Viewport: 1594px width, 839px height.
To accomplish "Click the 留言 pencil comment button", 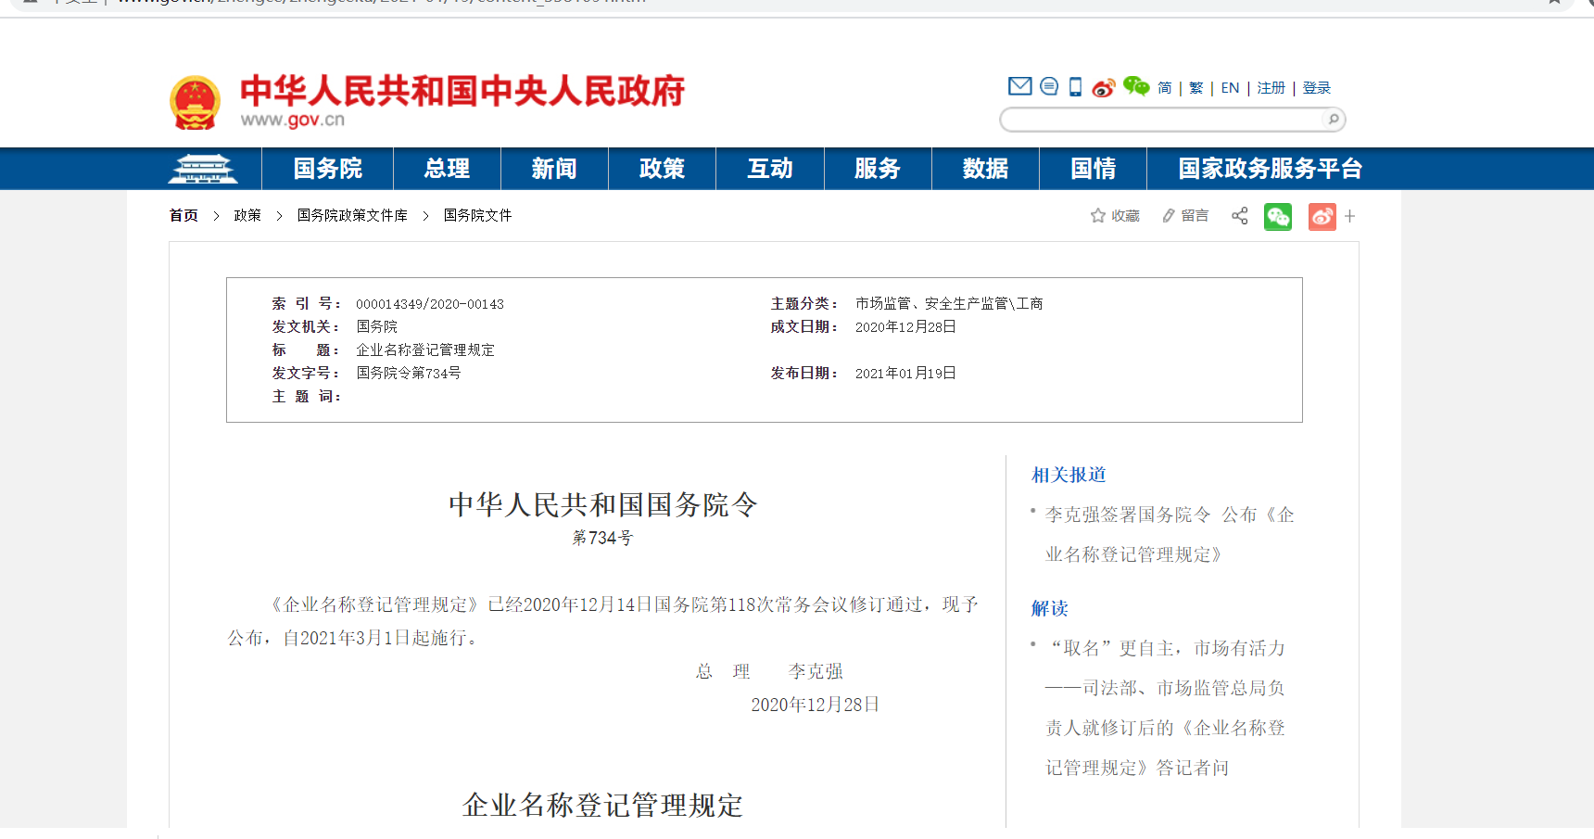I will tap(1185, 216).
